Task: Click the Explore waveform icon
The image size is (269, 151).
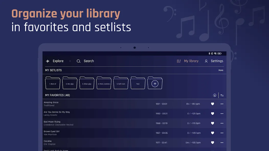Action: pos(48,61)
